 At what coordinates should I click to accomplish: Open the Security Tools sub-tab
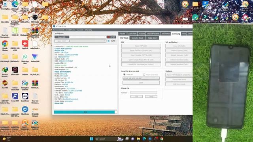click(x=138, y=38)
